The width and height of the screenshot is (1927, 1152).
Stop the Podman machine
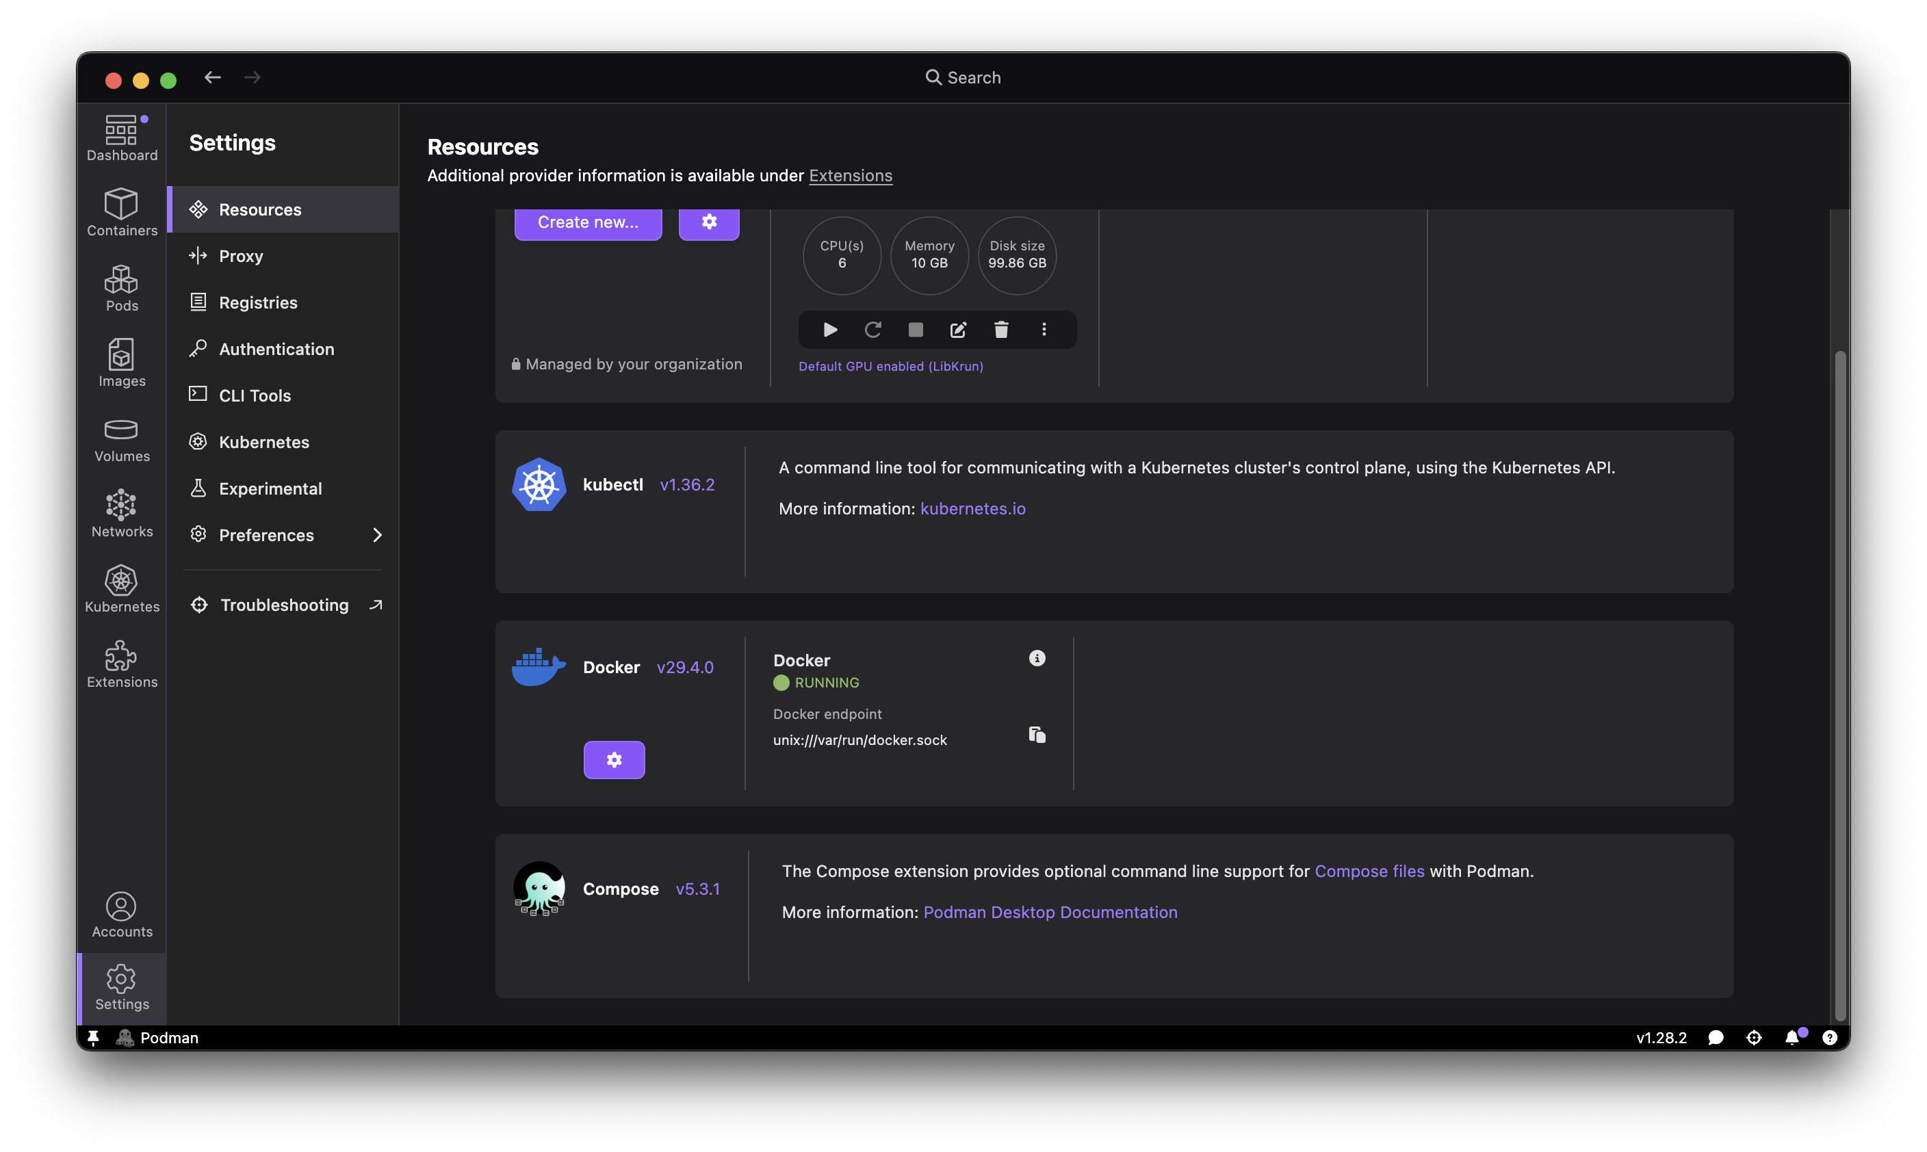point(916,330)
